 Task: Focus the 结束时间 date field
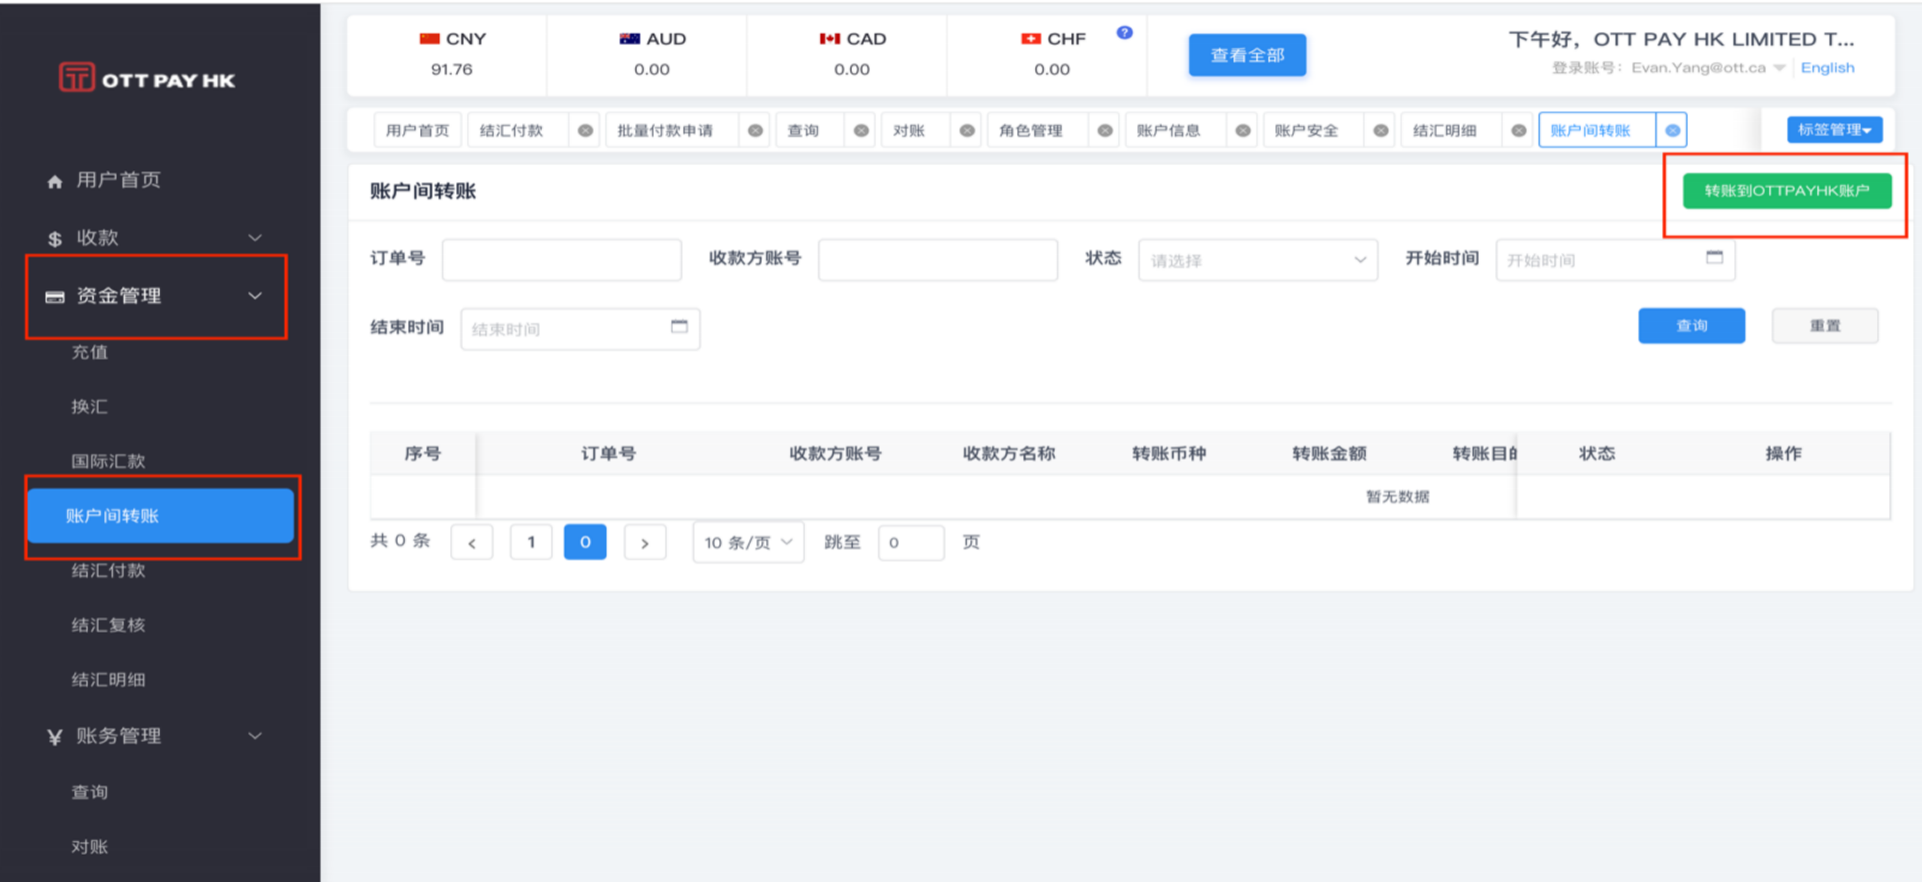pyautogui.click(x=581, y=329)
